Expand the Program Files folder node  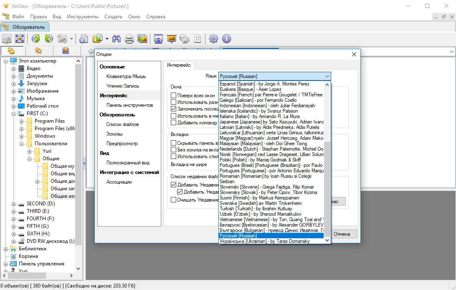[22, 121]
